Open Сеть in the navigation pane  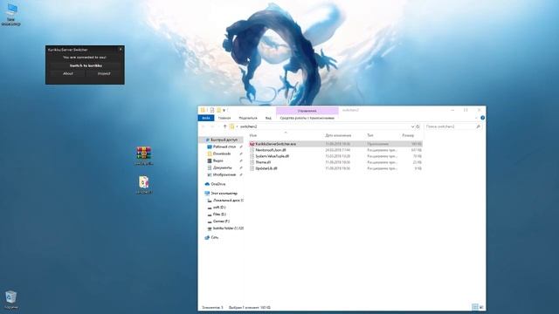point(214,237)
